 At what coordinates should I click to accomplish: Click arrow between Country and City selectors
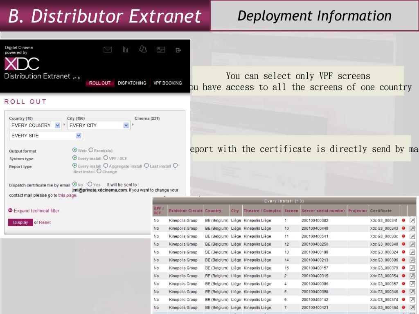tap(64, 125)
